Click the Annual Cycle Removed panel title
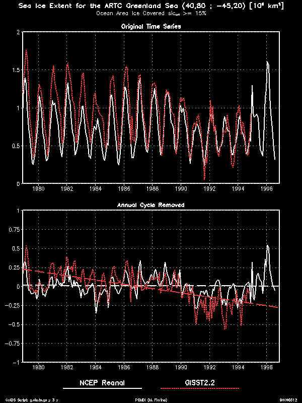 [x=152, y=205]
